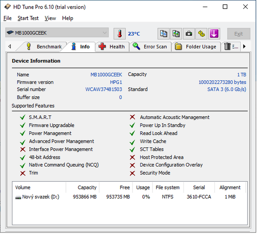Click the Firmware Upgradable feature label

point(51,126)
